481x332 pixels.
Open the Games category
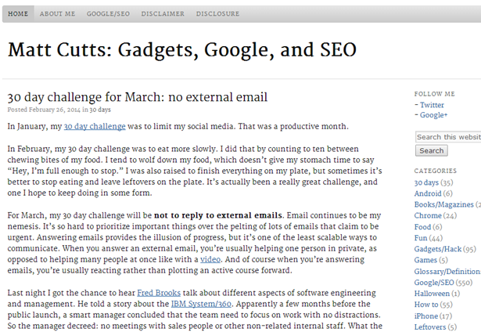(425, 260)
